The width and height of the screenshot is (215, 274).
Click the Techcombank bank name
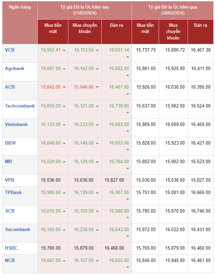point(20,106)
